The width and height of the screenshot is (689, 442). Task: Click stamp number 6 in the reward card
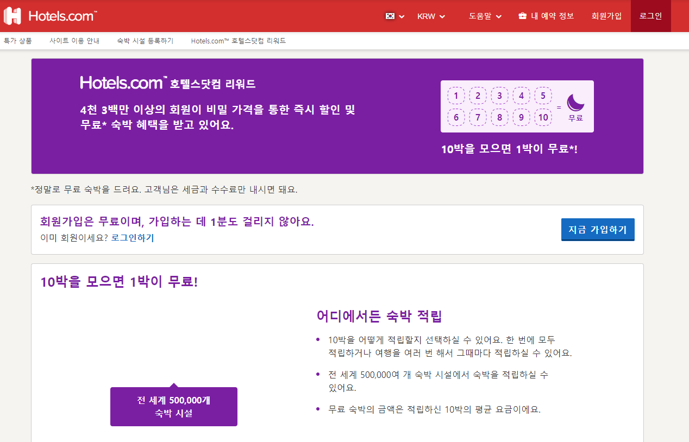pos(456,117)
